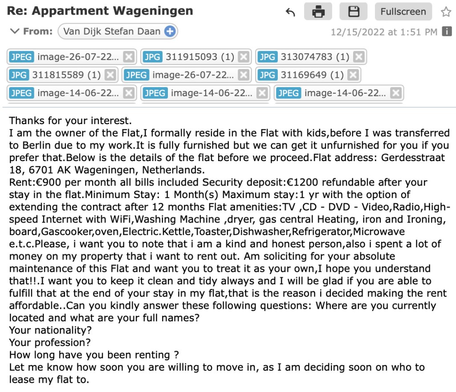Open Fullscreen view
Image resolution: width=456 pixels, height=392 pixels.
pos(403,12)
